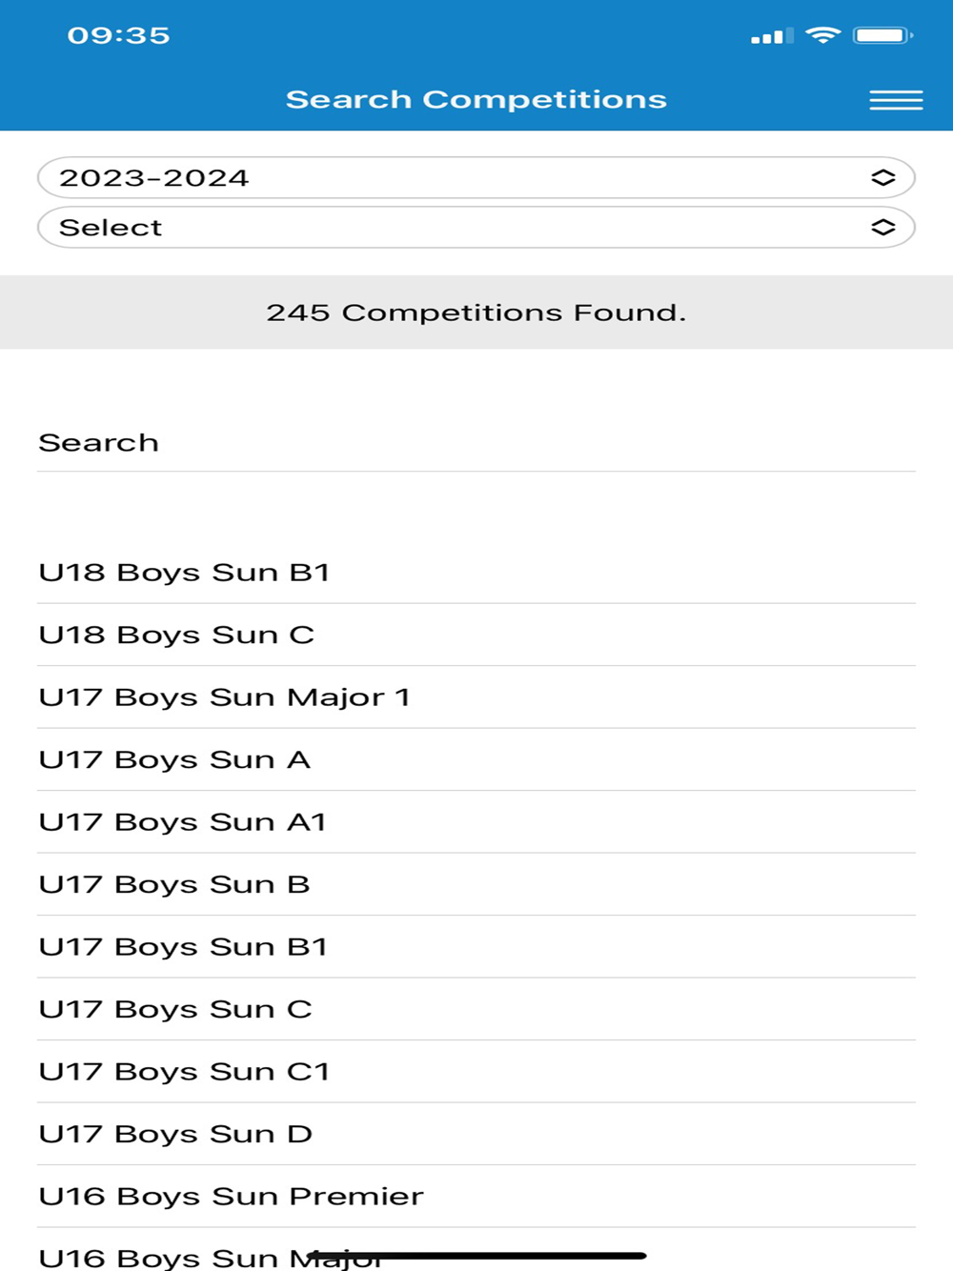Select U18 Boys Sun C competition
This screenshot has height=1271, width=953.
176,635
